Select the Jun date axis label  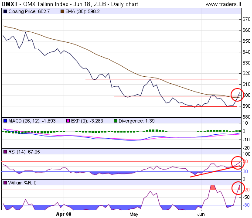point(201,215)
